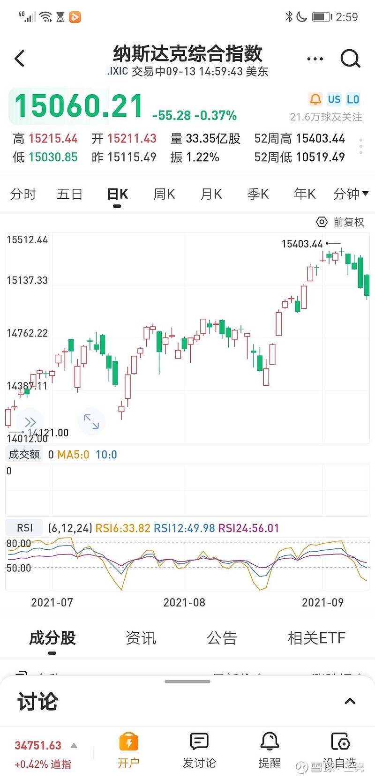Image resolution: width=375 pixels, height=779 pixels.
Task: Open the 分钟 minute interval dropdown
Action: (x=351, y=194)
